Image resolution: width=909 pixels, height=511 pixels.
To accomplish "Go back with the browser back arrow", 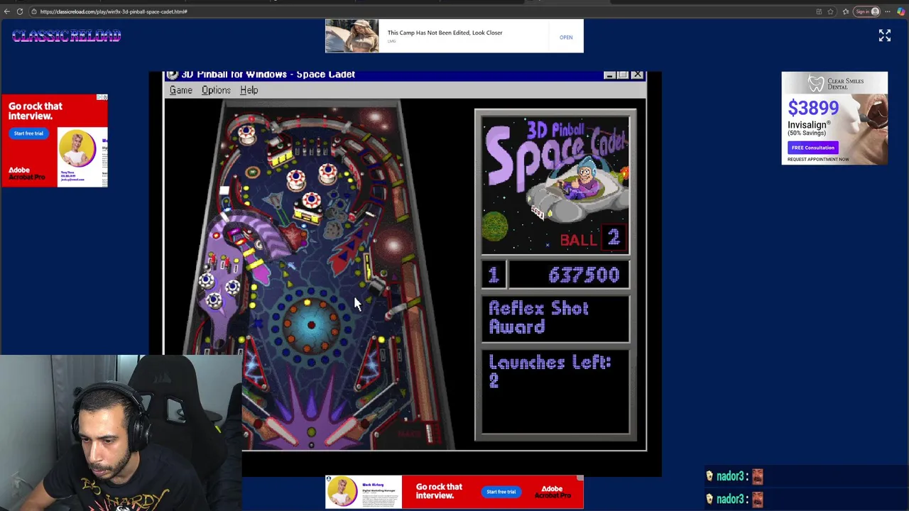I will click(6, 11).
